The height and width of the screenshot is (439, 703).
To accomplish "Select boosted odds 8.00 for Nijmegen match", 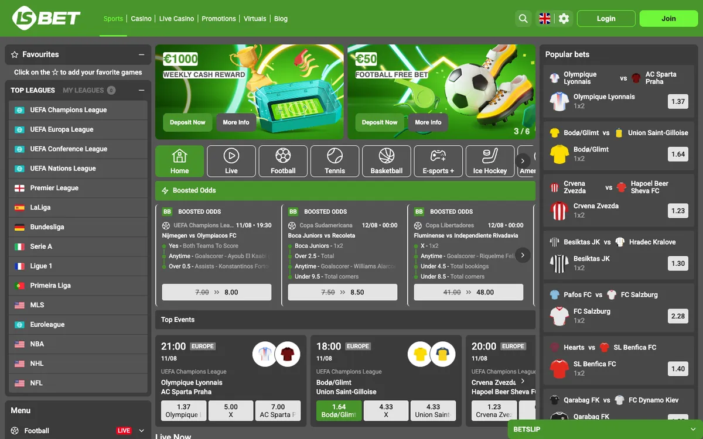I will tap(217, 292).
